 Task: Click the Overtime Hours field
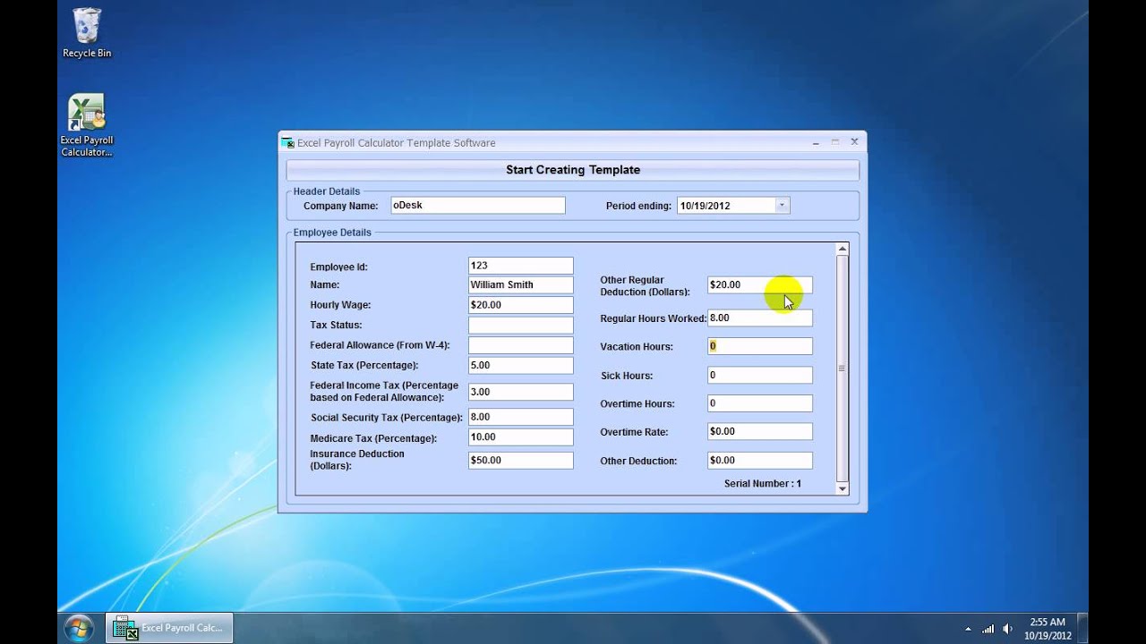coord(759,403)
